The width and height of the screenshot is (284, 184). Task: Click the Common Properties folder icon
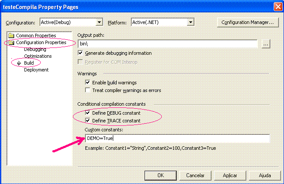[11, 36]
